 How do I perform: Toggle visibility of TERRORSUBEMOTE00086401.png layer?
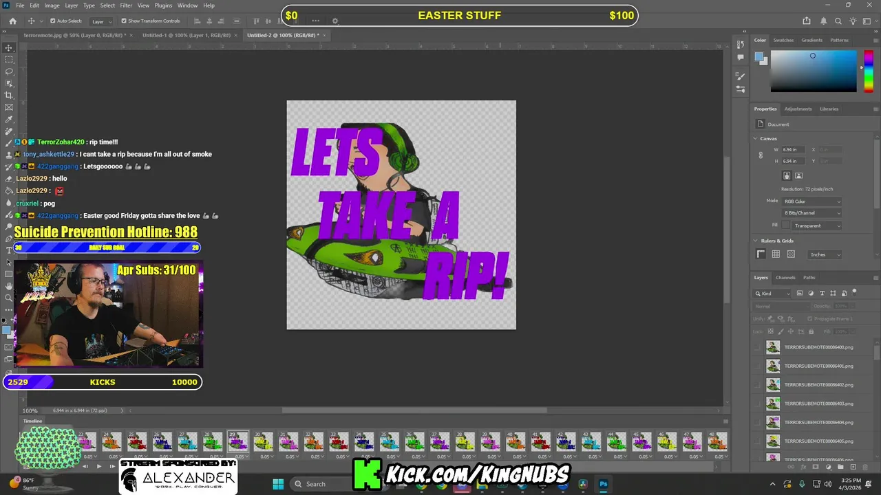(x=758, y=366)
